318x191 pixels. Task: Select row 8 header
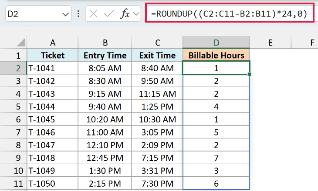coord(14,145)
